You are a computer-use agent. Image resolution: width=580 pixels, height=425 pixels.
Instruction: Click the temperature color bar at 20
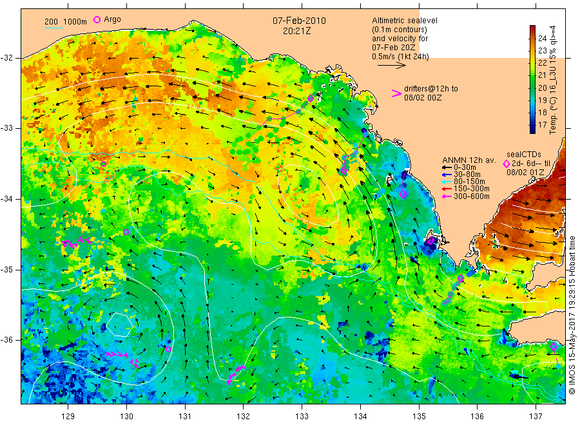click(x=533, y=88)
